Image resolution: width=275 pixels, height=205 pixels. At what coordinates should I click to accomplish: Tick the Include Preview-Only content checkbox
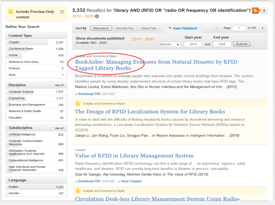[62, 12]
